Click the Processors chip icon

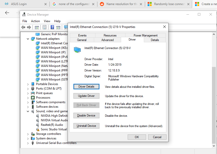pos(33,98)
